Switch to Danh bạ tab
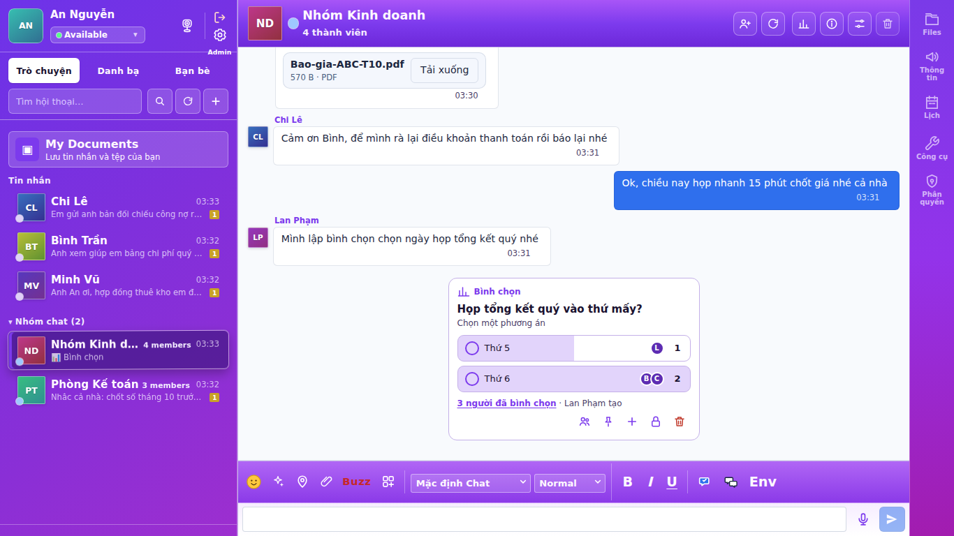The width and height of the screenshot is (954, 536). point(118,70)
